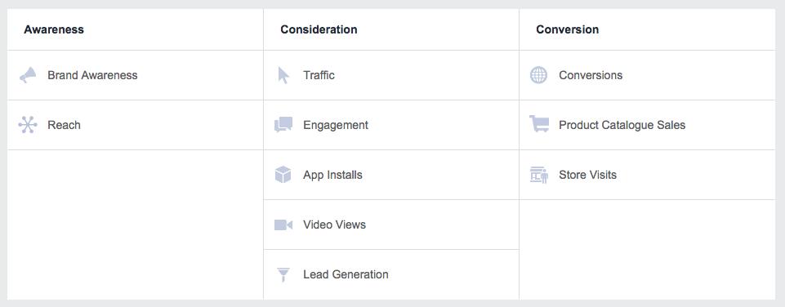Click the Brand Awareness megaphone icon
The image size is (785, 307).
pyautogui.click(x=28, y=75)
